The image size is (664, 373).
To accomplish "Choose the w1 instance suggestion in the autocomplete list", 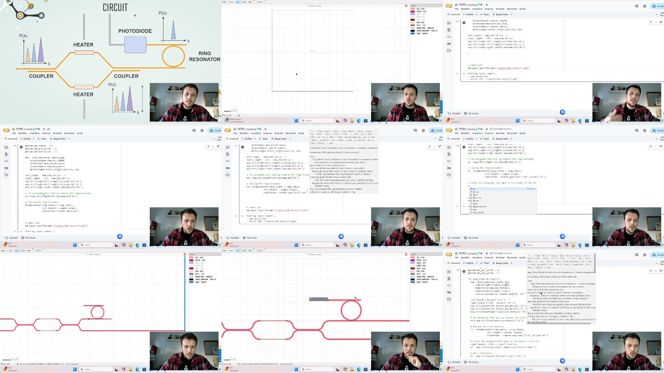I will (x=503, y=189).
